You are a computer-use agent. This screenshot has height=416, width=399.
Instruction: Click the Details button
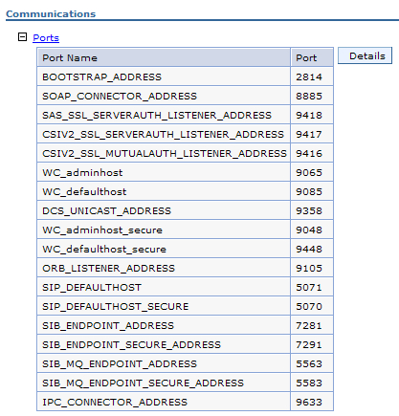pyautogui.click(x=365, y=55)
